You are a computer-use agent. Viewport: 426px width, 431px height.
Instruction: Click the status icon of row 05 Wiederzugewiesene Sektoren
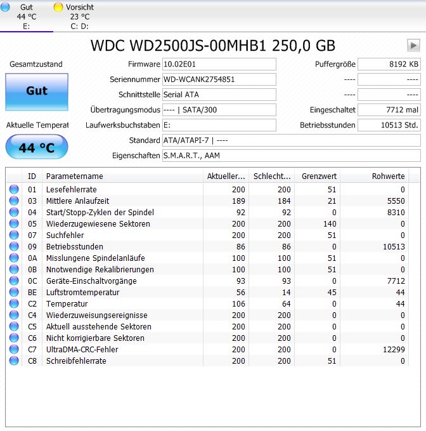[x=14, y=223]
